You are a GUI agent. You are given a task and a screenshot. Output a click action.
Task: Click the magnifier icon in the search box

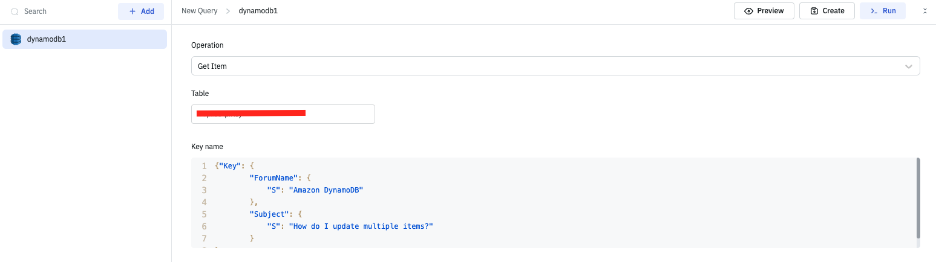point(15,11)
